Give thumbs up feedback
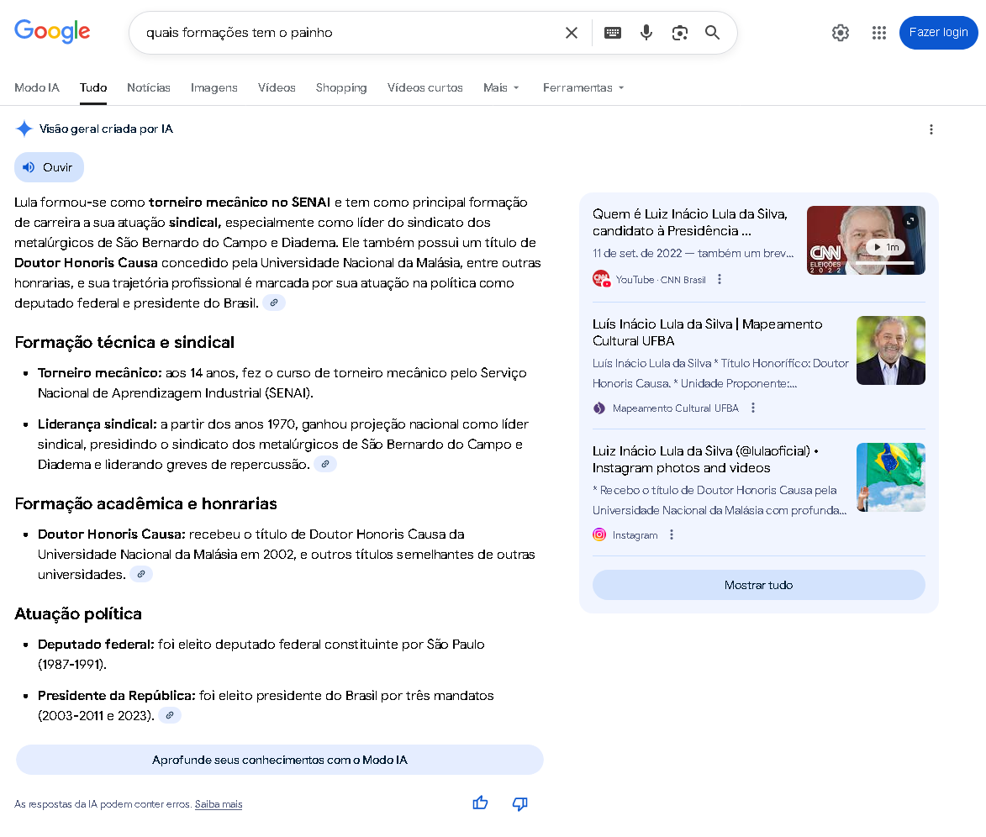 point(480,803)
